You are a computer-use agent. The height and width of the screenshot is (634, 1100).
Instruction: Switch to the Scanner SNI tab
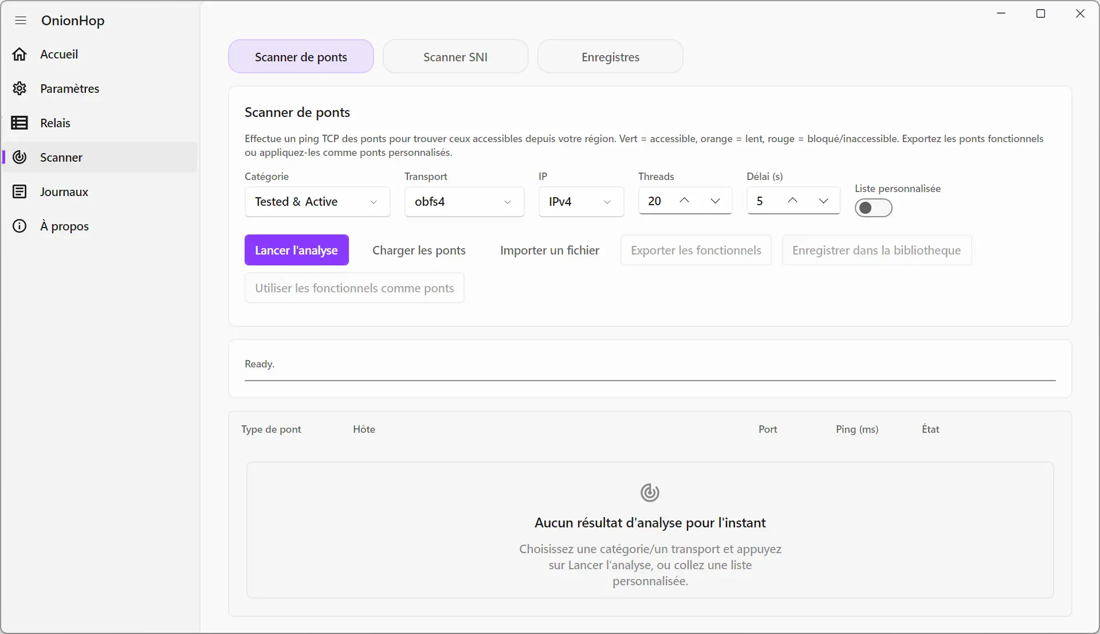pos(455,57)
